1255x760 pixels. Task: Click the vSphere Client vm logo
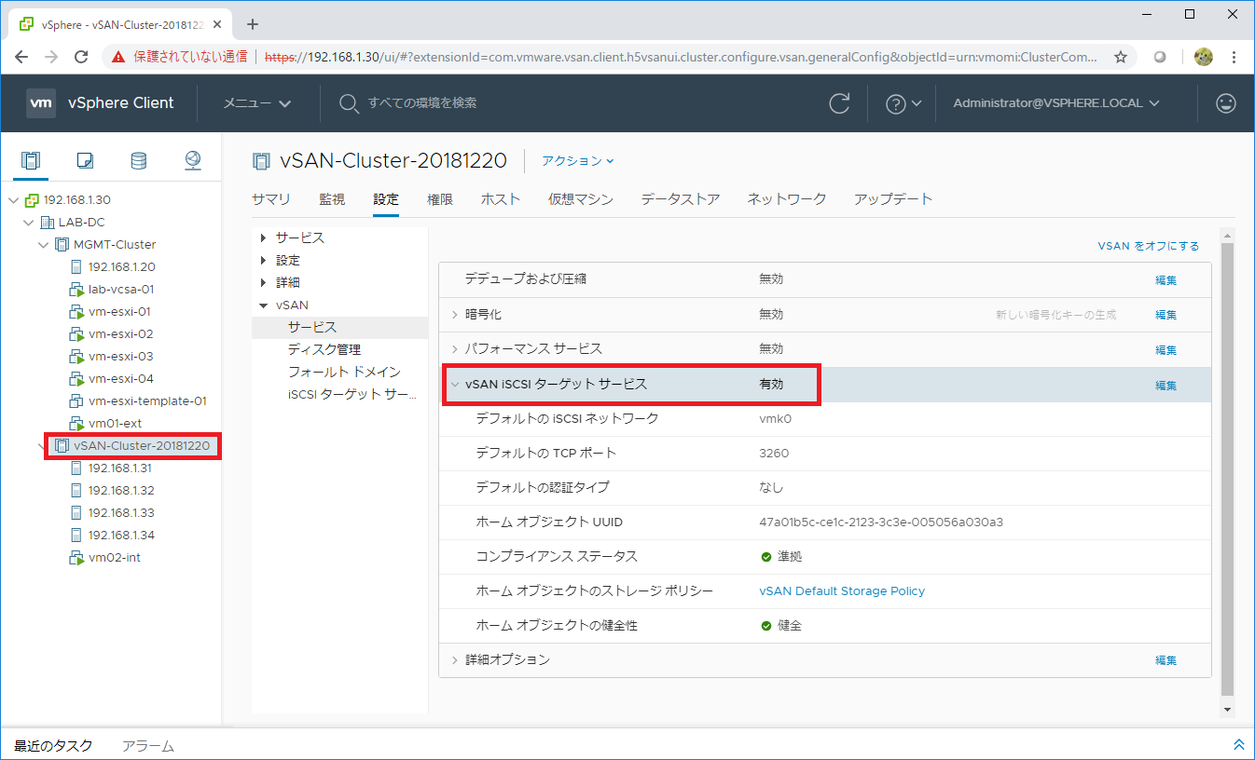point(41,102)
